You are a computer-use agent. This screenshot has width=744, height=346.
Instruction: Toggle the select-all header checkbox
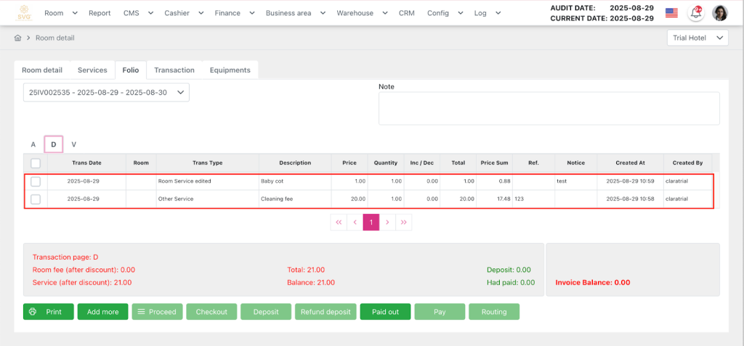(x=36, y=163)
